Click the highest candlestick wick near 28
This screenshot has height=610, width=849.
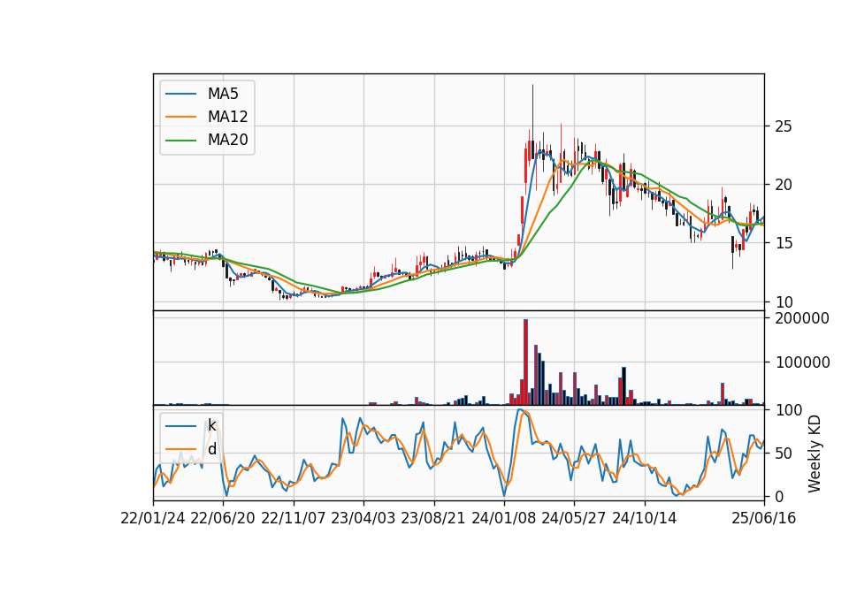click(532, 112)
